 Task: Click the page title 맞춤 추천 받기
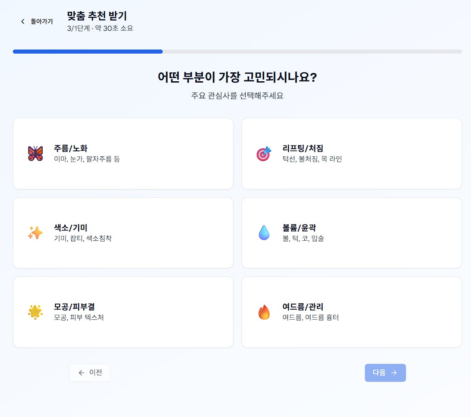click(97, 16)
